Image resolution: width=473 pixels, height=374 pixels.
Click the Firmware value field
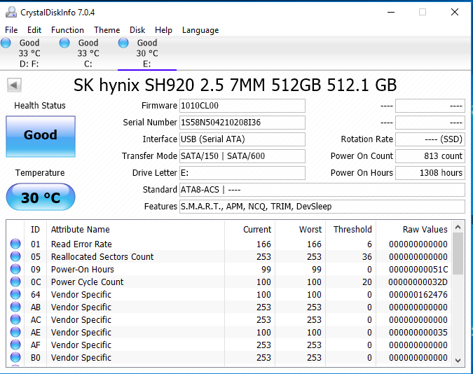[242, 106]
